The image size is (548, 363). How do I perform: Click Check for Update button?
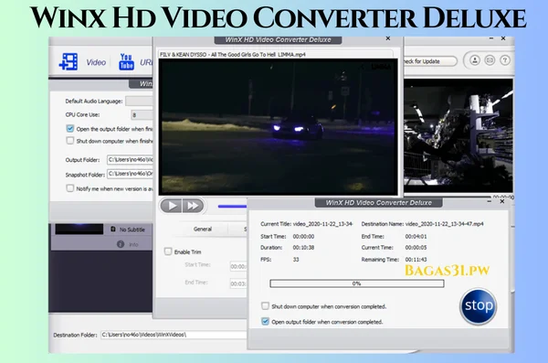[x=430, y=61]
